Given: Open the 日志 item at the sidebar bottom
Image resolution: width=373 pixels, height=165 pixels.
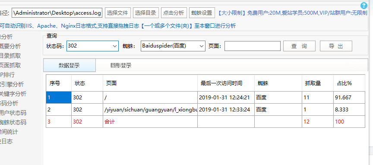Looking at the screenshot, I should tap(6, 141).
